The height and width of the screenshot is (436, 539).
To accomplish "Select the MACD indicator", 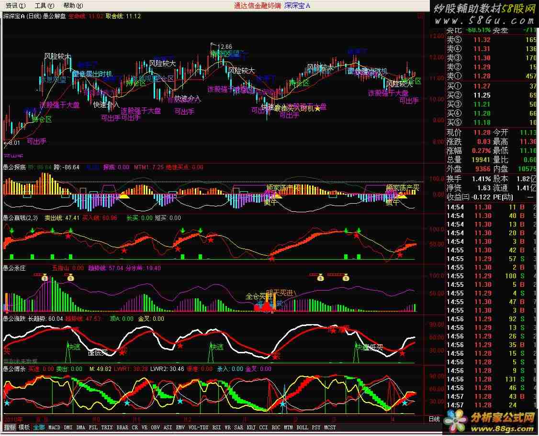I will tap(54, 427).
